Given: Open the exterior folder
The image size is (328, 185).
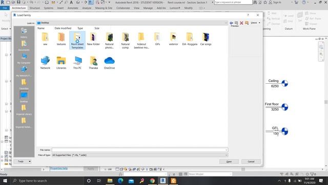Looking at the screenshot, I should pos(173,39).
